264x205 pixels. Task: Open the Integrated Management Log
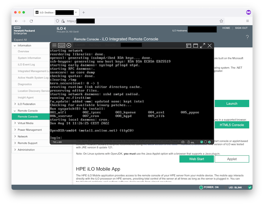click(34, 71)
